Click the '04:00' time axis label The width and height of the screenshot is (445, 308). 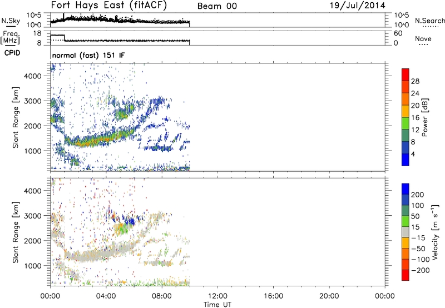click(x=106, y=296)
